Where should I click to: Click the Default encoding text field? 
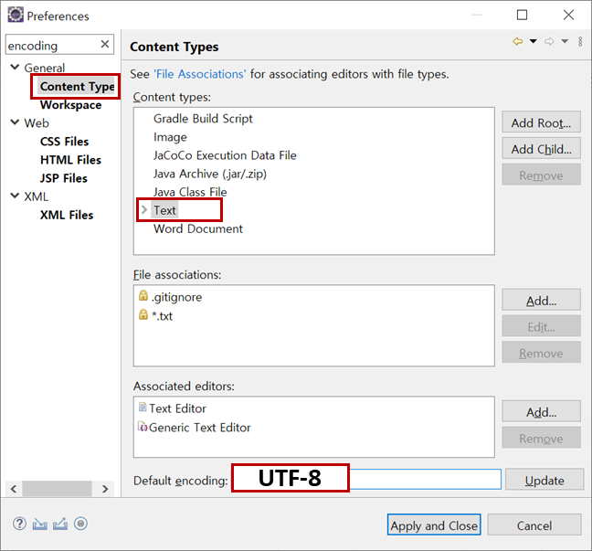pos(366,479)
